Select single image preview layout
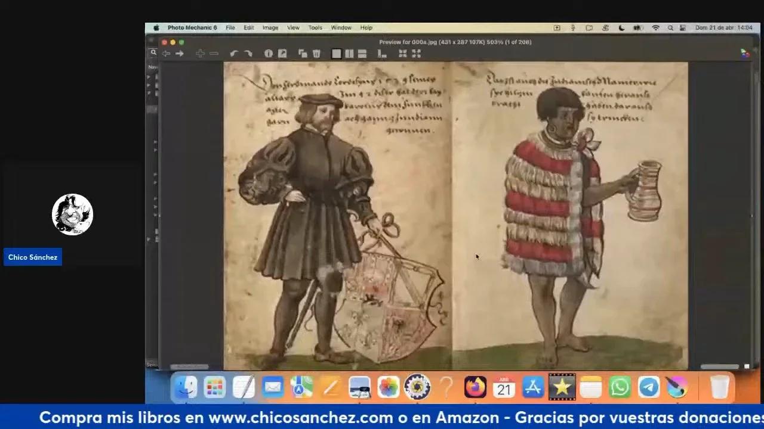This screenshot has width=764, height=429. point(337,54)
